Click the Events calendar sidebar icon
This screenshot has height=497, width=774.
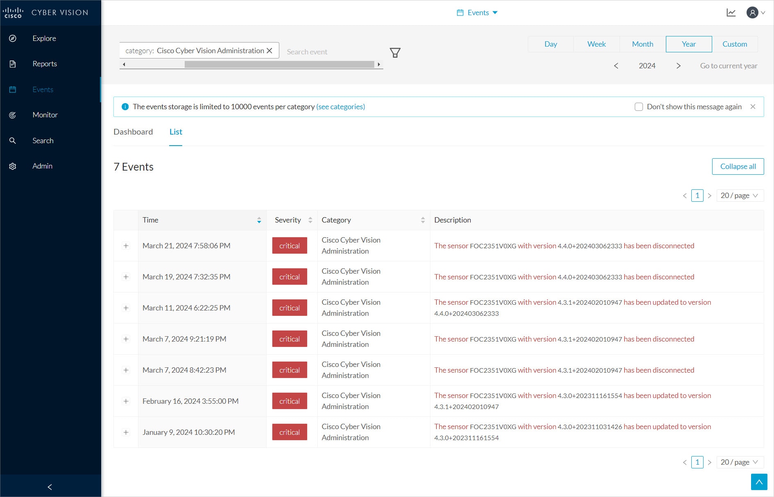point(13,90)
